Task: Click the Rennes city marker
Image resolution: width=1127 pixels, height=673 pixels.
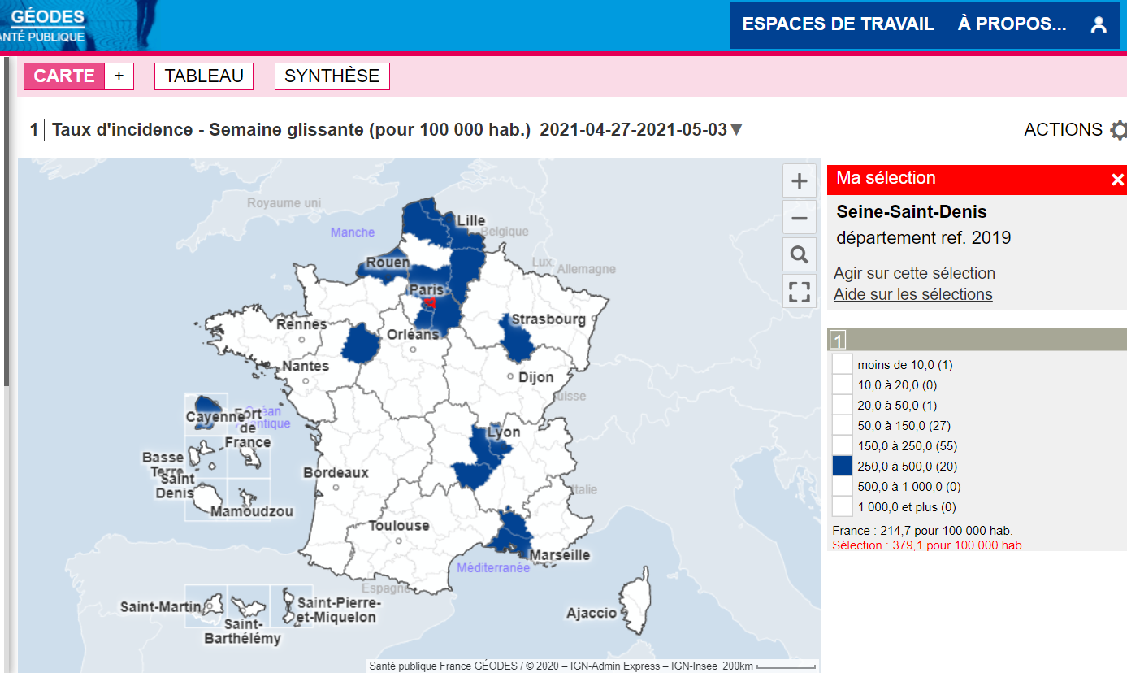Action: click(301, 341)
